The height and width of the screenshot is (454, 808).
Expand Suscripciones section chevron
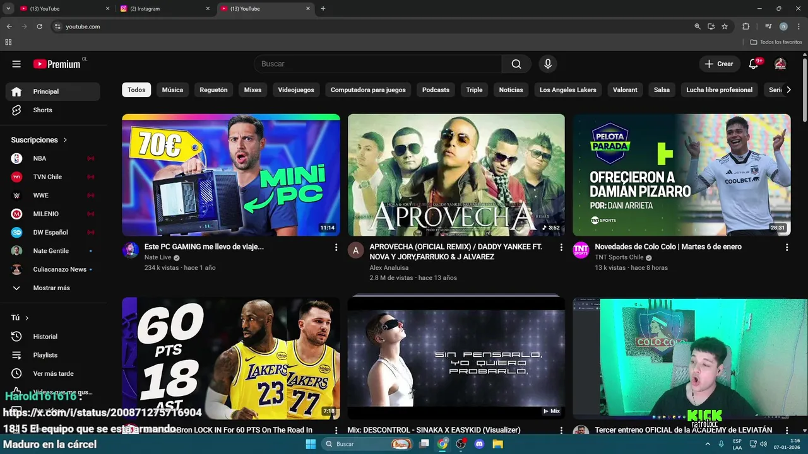[65, 140]
